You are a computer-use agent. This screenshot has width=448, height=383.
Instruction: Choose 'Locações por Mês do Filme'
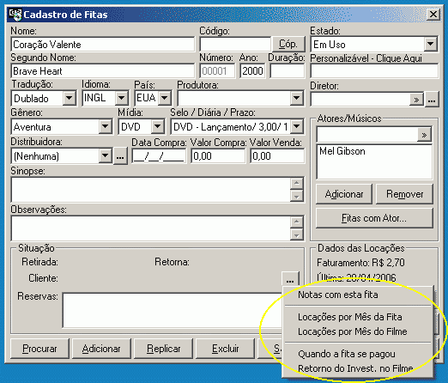[x=353, y=331]
